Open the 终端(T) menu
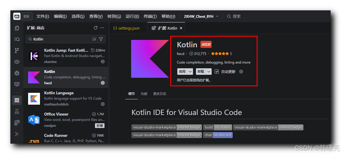Image resolution: width=341 pixels, height=154 pixels. pyautogui.click(x=150, y=16)
